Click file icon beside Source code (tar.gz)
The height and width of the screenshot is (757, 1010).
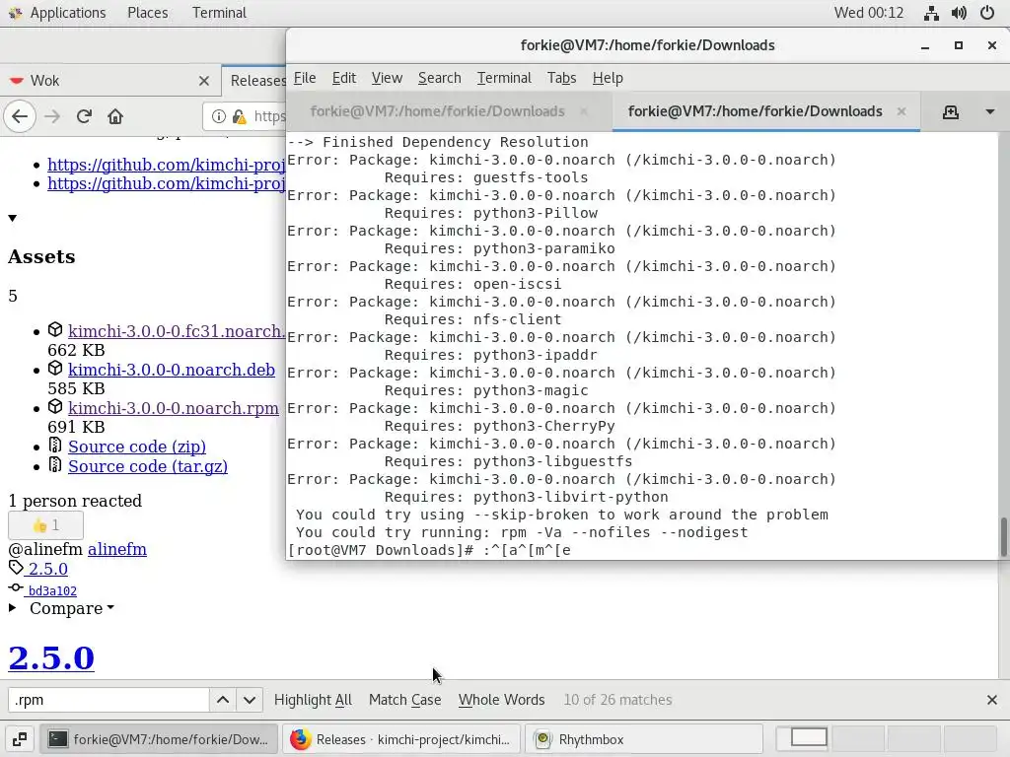(55, 464)
